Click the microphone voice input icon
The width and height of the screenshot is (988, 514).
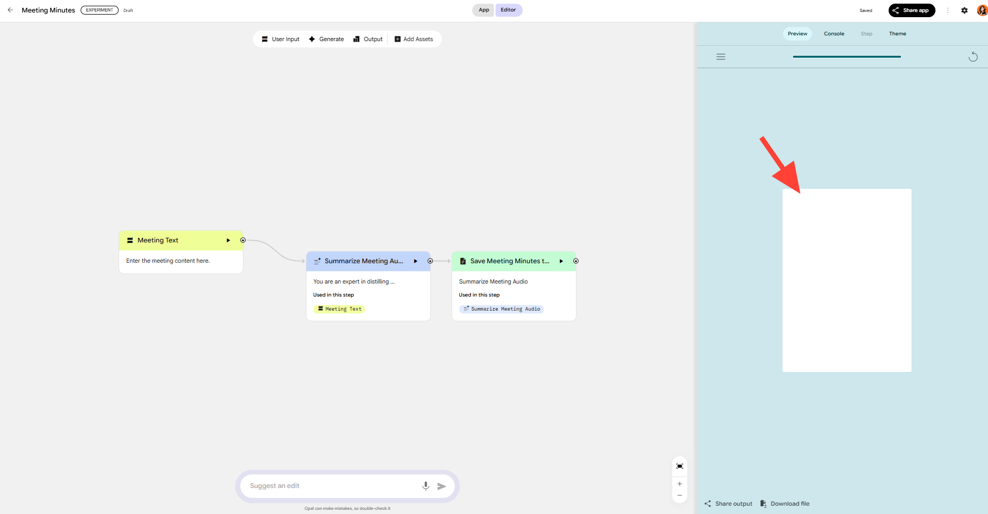[x=426, y=486]
